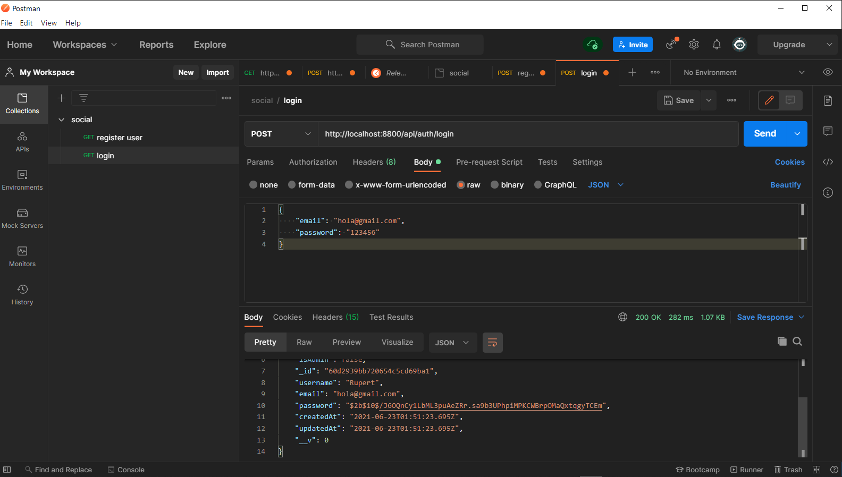Open the View menu
Screen dimensions: 842x477
(x=48, y=23)
